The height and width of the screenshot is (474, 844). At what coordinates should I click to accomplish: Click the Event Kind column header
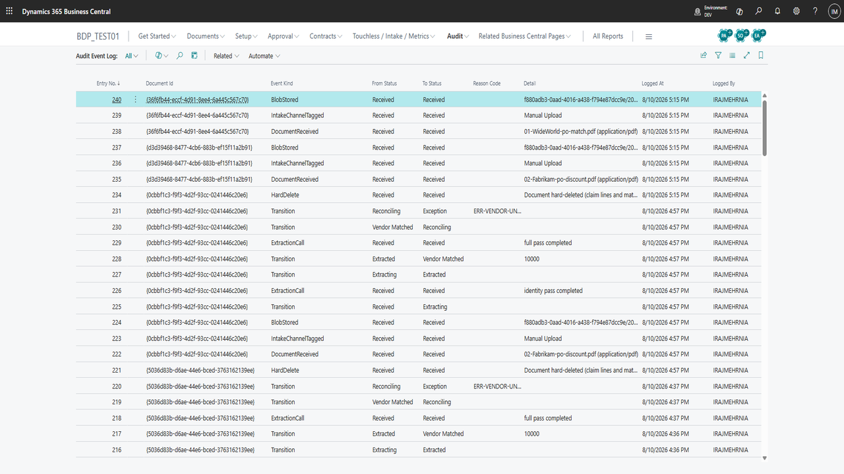pyautogui.click(x=282, y=84)
